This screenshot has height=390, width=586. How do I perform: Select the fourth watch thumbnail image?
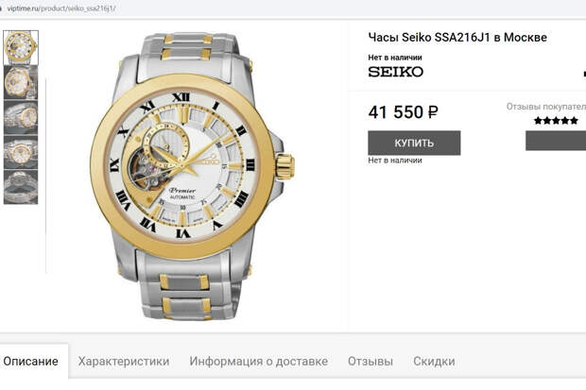[21, 152]
